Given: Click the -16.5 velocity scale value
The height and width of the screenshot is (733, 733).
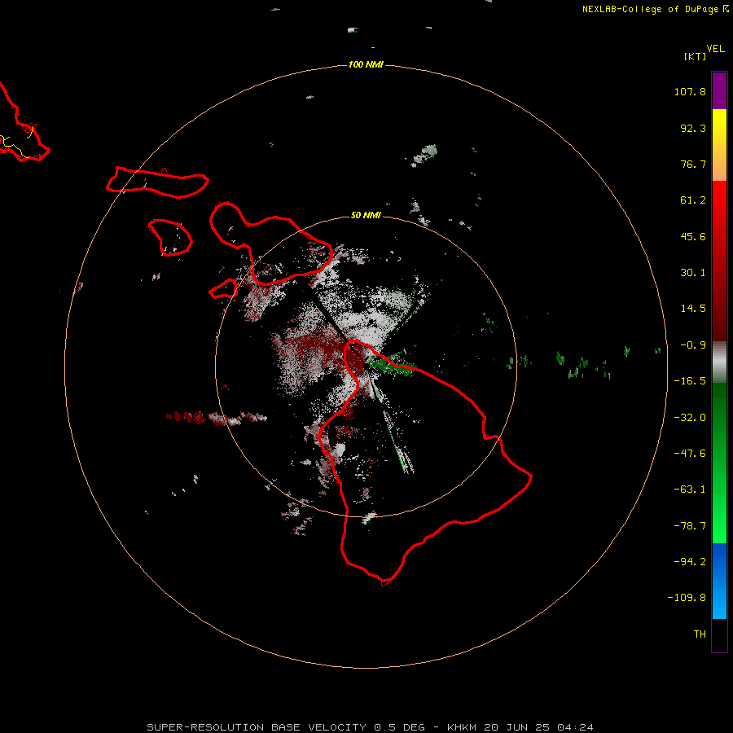Looking at the screenshot, I should [690, 381].
